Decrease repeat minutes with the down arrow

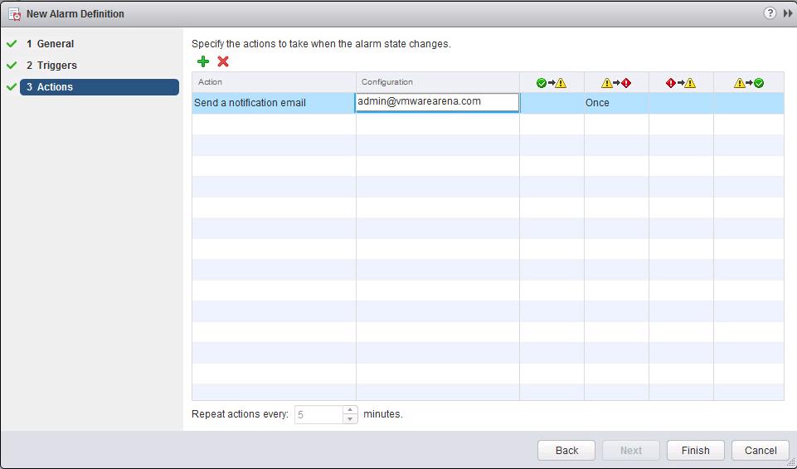tap(350, 419)
